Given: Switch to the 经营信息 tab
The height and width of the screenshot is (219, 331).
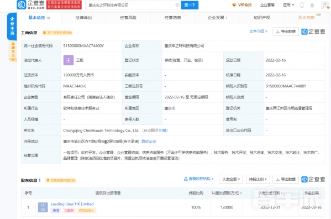Looking at the screenshot, I should 172,18.
